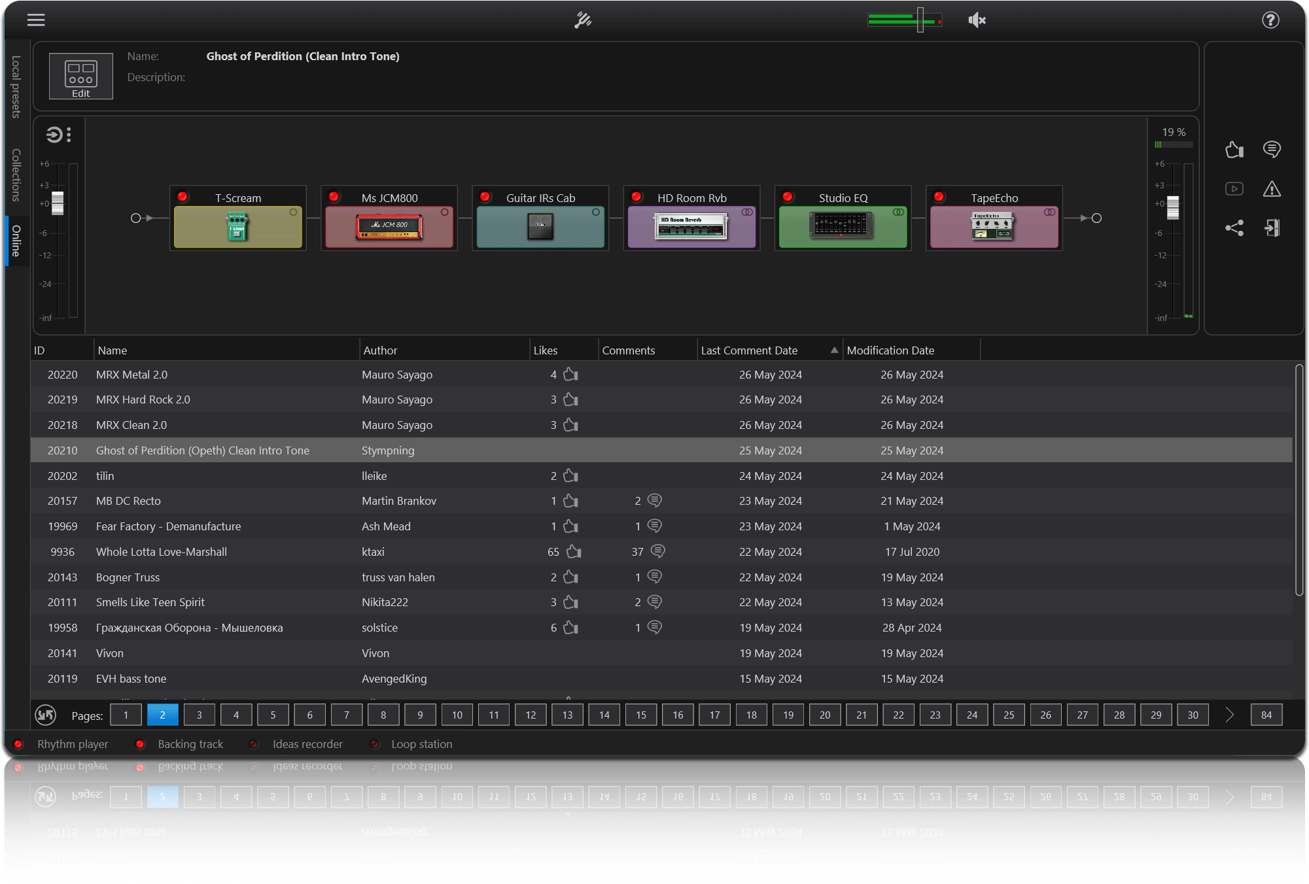The width and height of the screenshot is (1309, 884).
Task: Report the preset with warning triangle icon
Action: 1271,189
